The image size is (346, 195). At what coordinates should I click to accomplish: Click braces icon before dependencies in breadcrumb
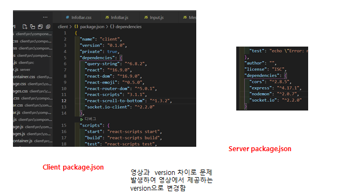point(112,27)
